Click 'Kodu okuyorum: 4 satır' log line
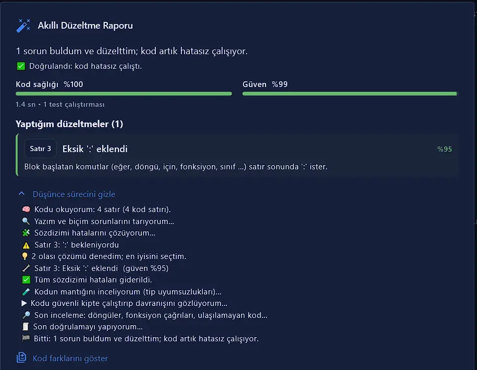This screenshot has width=477, height=370. pos(103,209)
